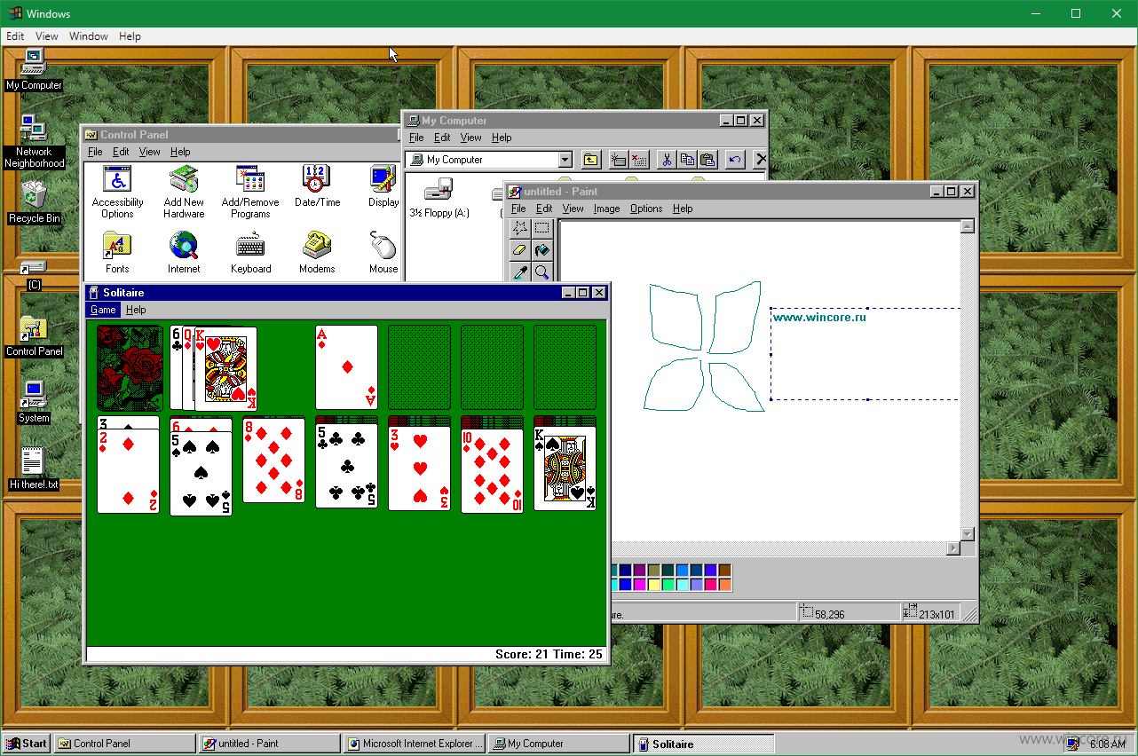The width and height of the screenshot is (1138, 756).
Task: Select the Internet globe icon
Action: pos(184,253)
